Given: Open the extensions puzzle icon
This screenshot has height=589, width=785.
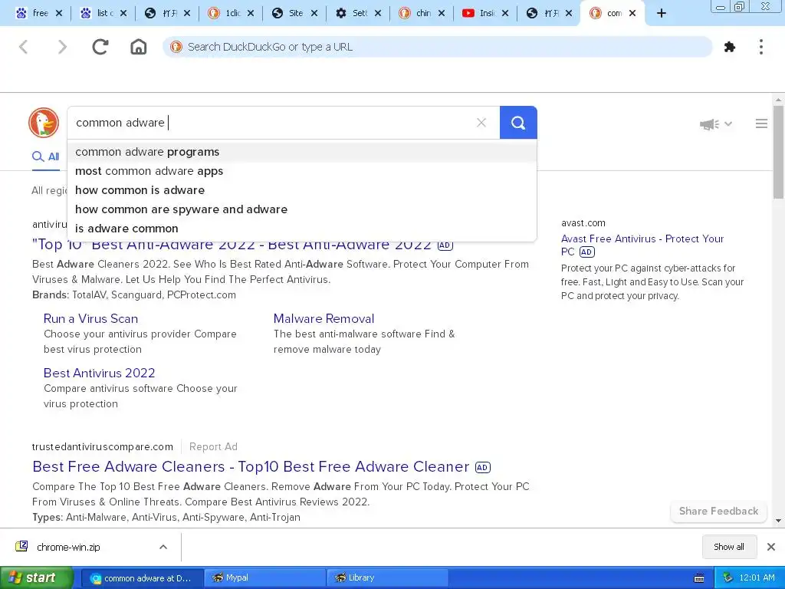Looking at the screenshot, I should point(730,47).
